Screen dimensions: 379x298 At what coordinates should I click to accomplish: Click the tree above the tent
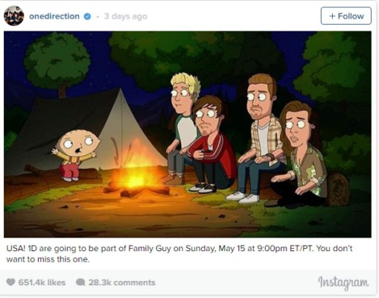[57, 62]
